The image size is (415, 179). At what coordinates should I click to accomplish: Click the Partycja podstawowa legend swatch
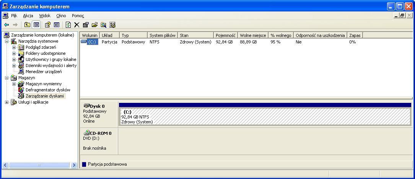84,164
